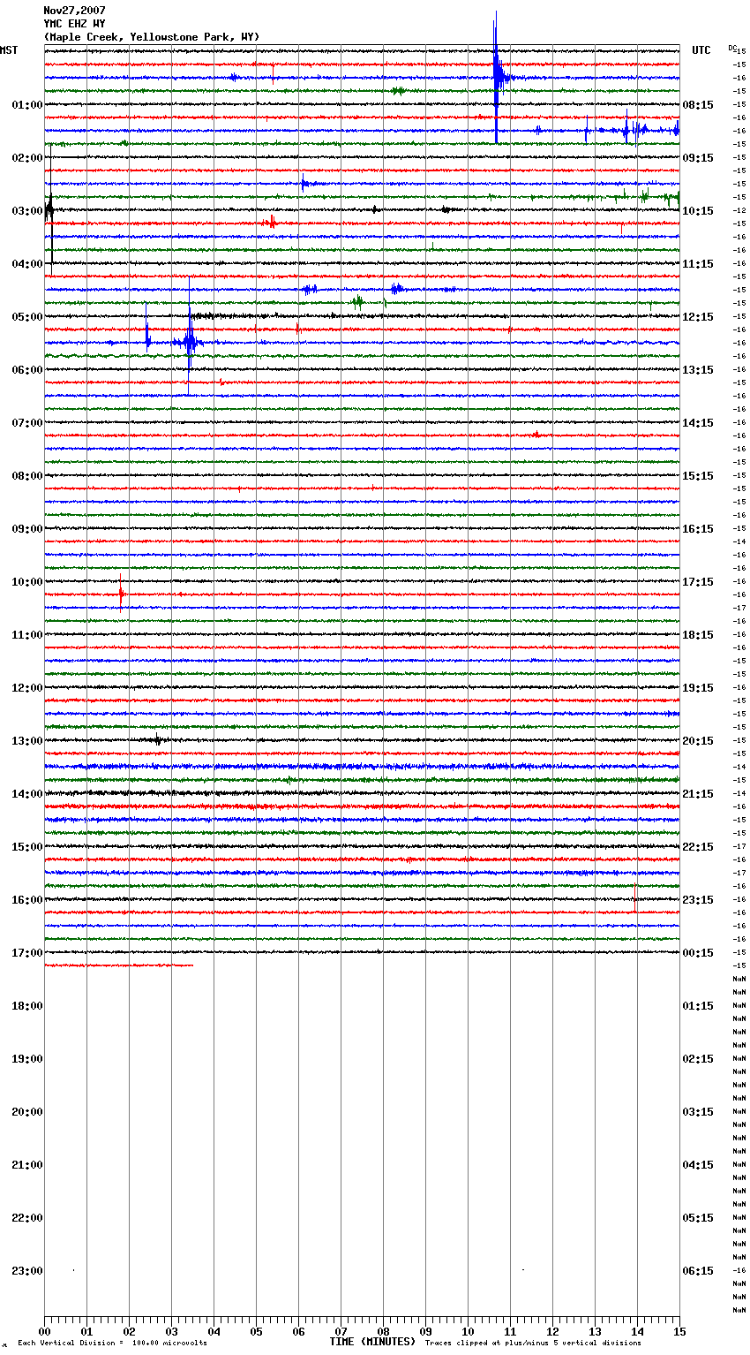This screenshot has height=1355, width=750.
Task: Select minute 00 on the bottom axis
Action: tap(44, 1331)
